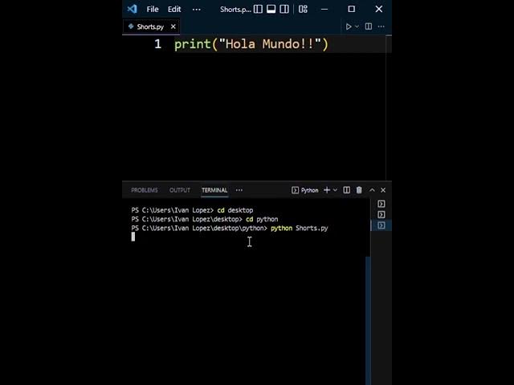514x385 pixels.
Task: Select the third active terminal instance
Action: pos(381,225)
